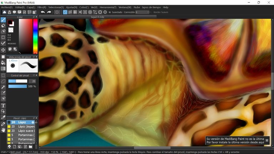
Task: Toggle the Bordes Suaves checkbox
Action: click(x=151, y=12)
